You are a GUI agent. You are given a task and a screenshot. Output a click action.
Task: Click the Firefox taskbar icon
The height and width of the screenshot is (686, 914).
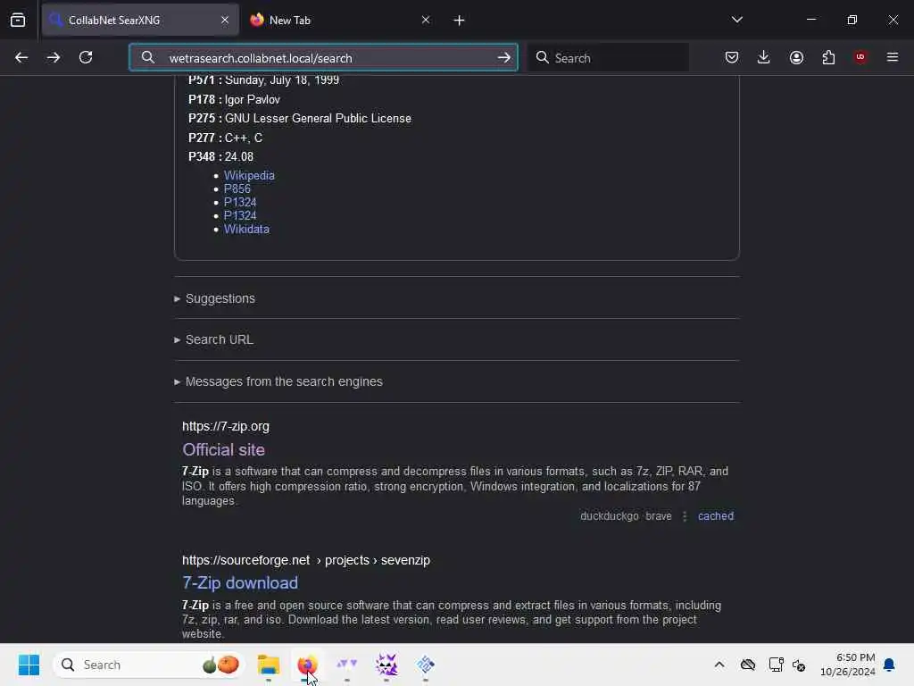307,665
